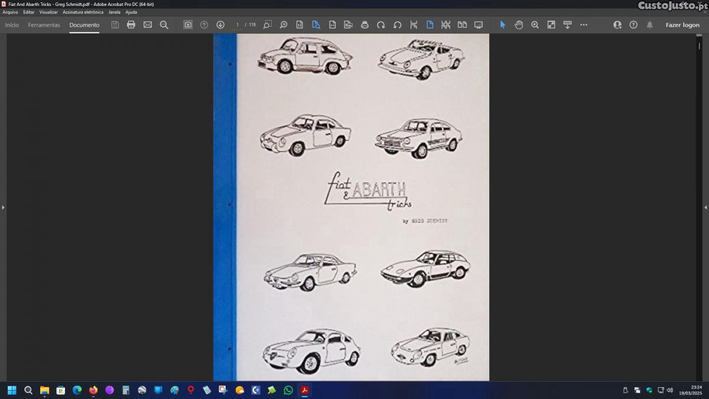This screenshot has height=399, width=709.
Task: Go to next page arrow
Action: (x=220, y=25)
